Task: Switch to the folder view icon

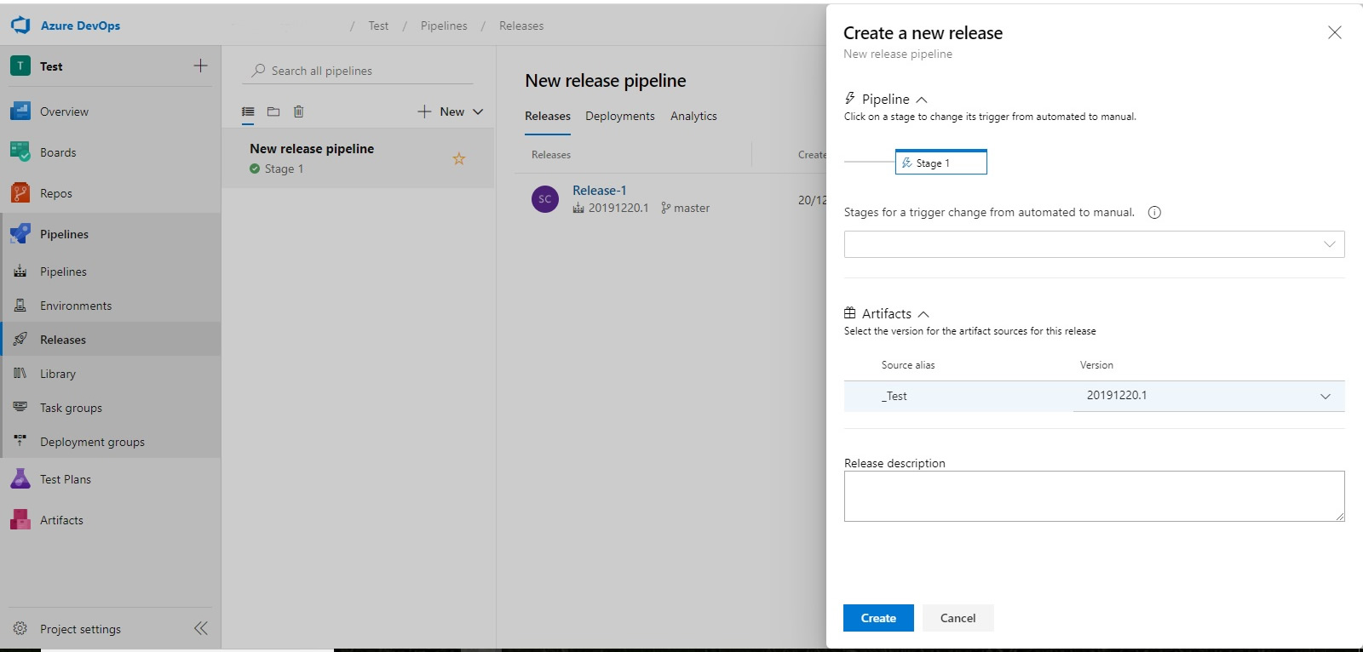Action: pyautogui.click(x=273, y=112)
